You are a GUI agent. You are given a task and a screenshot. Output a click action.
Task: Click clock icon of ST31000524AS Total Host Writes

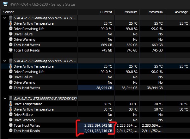pos(11,125)
